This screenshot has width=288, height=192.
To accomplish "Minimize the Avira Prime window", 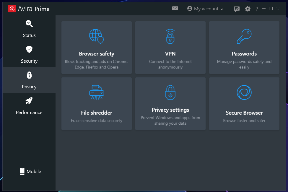I will point(264,9).
